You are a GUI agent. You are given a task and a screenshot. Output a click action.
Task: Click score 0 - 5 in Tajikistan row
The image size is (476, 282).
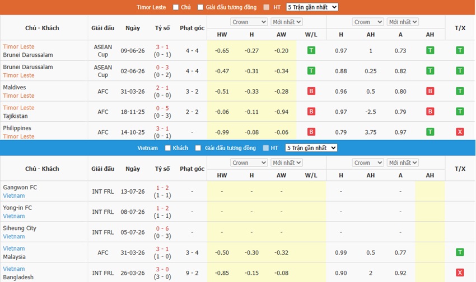tap(162, 108)
